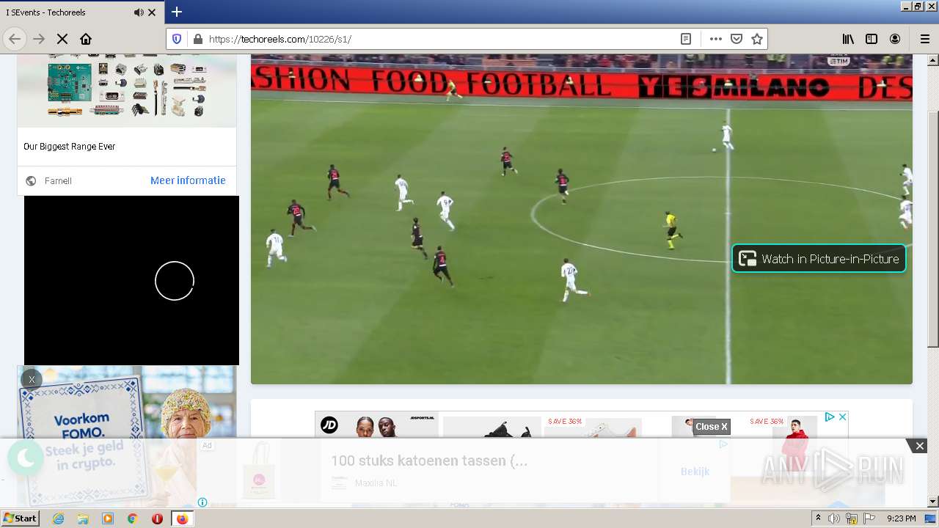Open the Action Center flag icon
The height and width of the screenshot is (528, 939).
(x=869, y=518)
